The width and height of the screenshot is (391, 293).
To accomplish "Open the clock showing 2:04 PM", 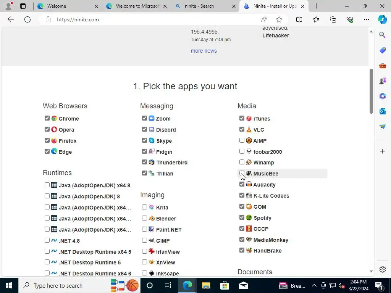I will [358, 285].
